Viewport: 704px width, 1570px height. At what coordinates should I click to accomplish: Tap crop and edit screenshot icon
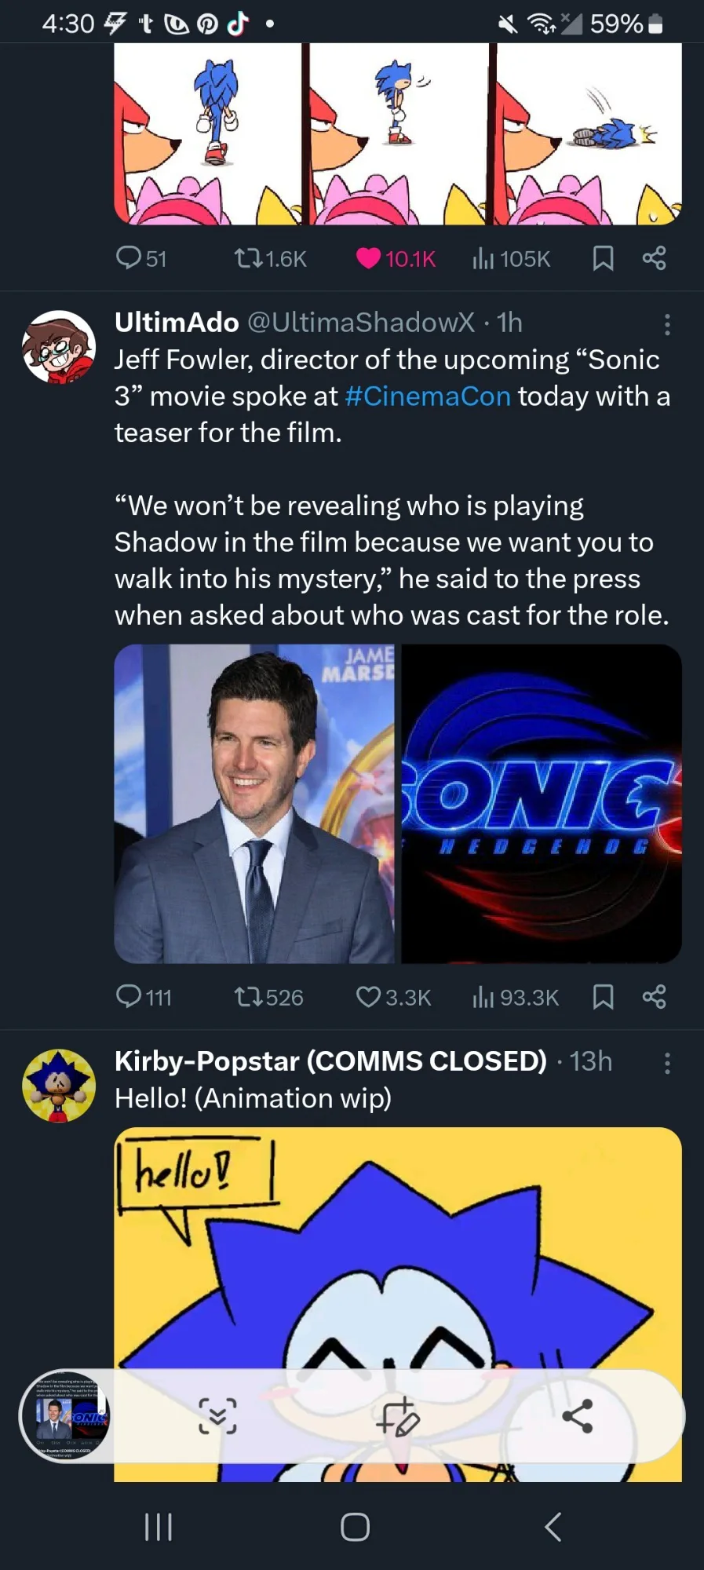pyautogui.click(x=398, y=1416)
